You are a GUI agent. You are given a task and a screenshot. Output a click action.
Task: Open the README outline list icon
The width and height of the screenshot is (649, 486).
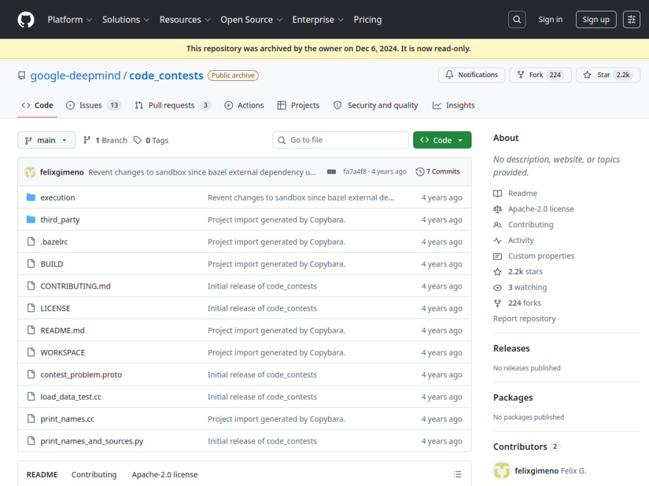click(x=458, y=475)
